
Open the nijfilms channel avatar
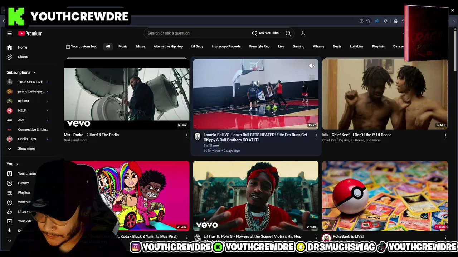point(10,101)
